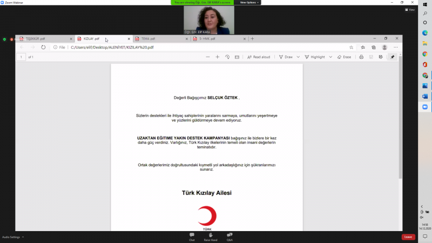The height and width of the screenshot is (243, 432).
Task: Toggle the fit to page view
Action: 237,57
